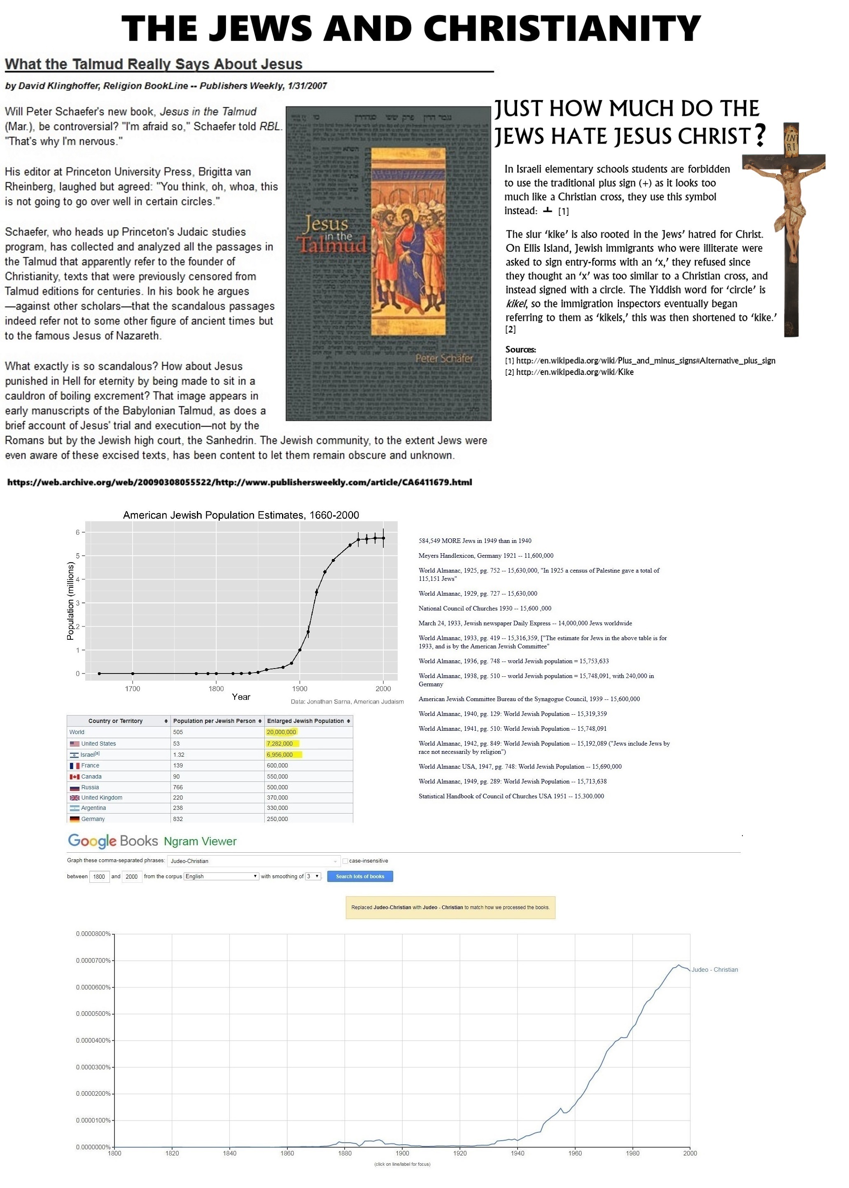The image size is (849, 1188).
Task: Click the United Kingdom flag icon
Action: (74, 797)
